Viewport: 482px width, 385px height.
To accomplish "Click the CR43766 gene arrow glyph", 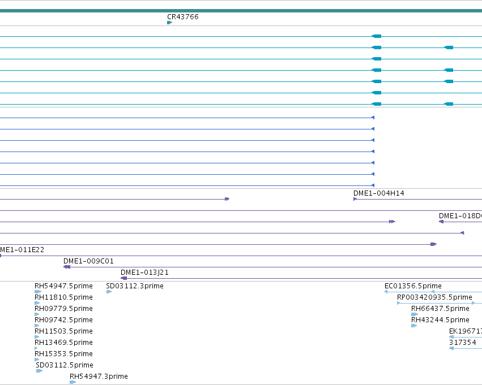I will pos(170,23).
